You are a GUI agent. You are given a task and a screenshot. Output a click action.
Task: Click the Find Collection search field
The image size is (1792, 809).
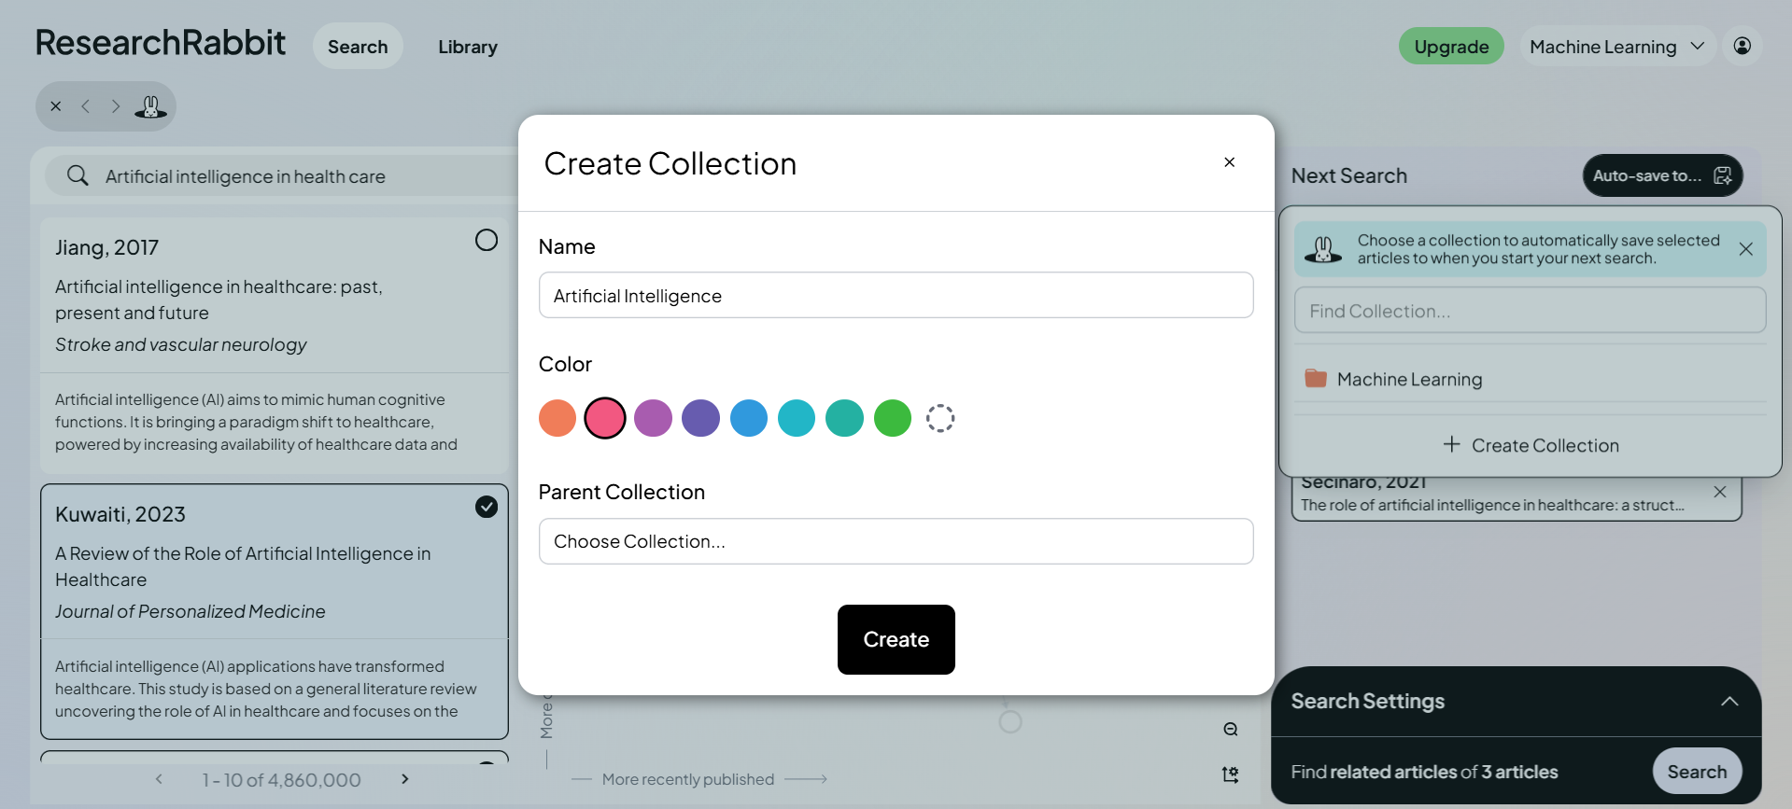pyautogui.click(x=1530, y=310)
